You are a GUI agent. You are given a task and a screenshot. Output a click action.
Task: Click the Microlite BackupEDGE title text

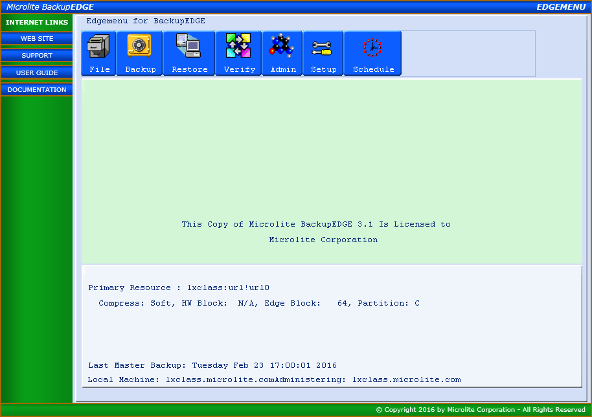point(51,6)
